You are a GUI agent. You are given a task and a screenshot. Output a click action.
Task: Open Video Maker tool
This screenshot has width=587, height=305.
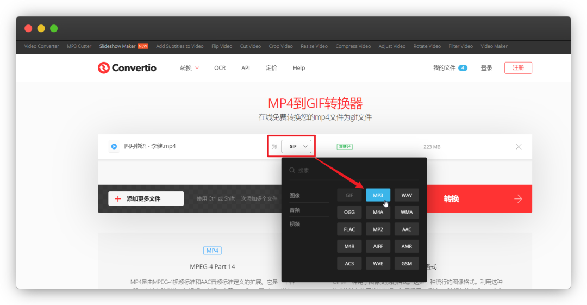tap(494, 46)
